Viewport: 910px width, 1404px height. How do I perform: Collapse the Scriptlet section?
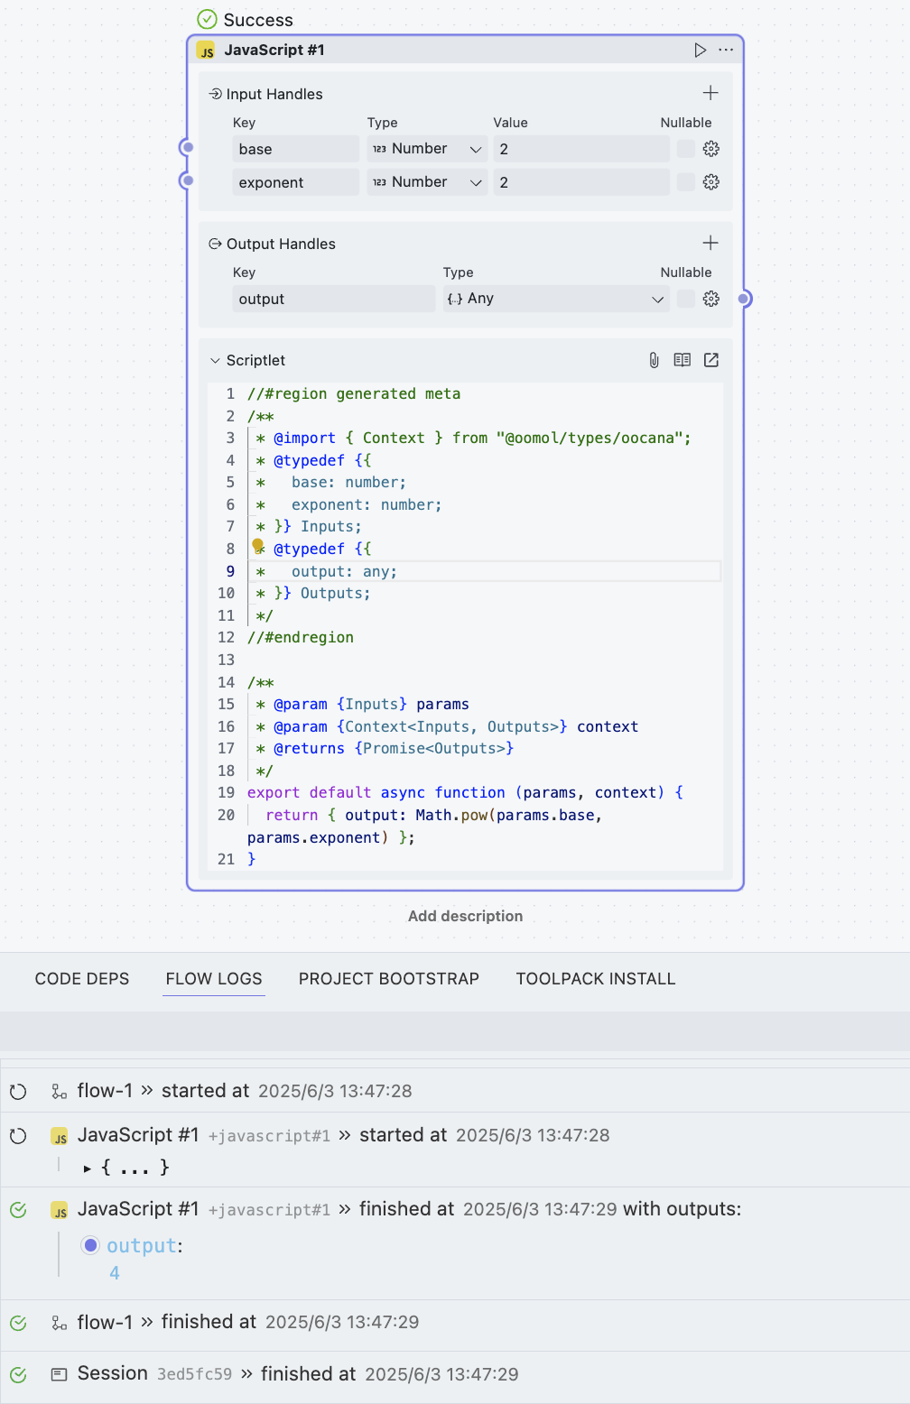click(x=215, y=360)
